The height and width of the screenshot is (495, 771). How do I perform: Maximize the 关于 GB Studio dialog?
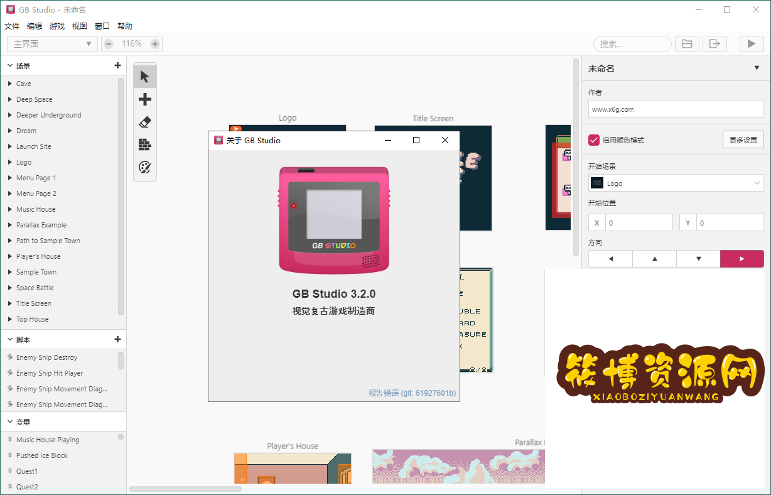tap(416, 140)
